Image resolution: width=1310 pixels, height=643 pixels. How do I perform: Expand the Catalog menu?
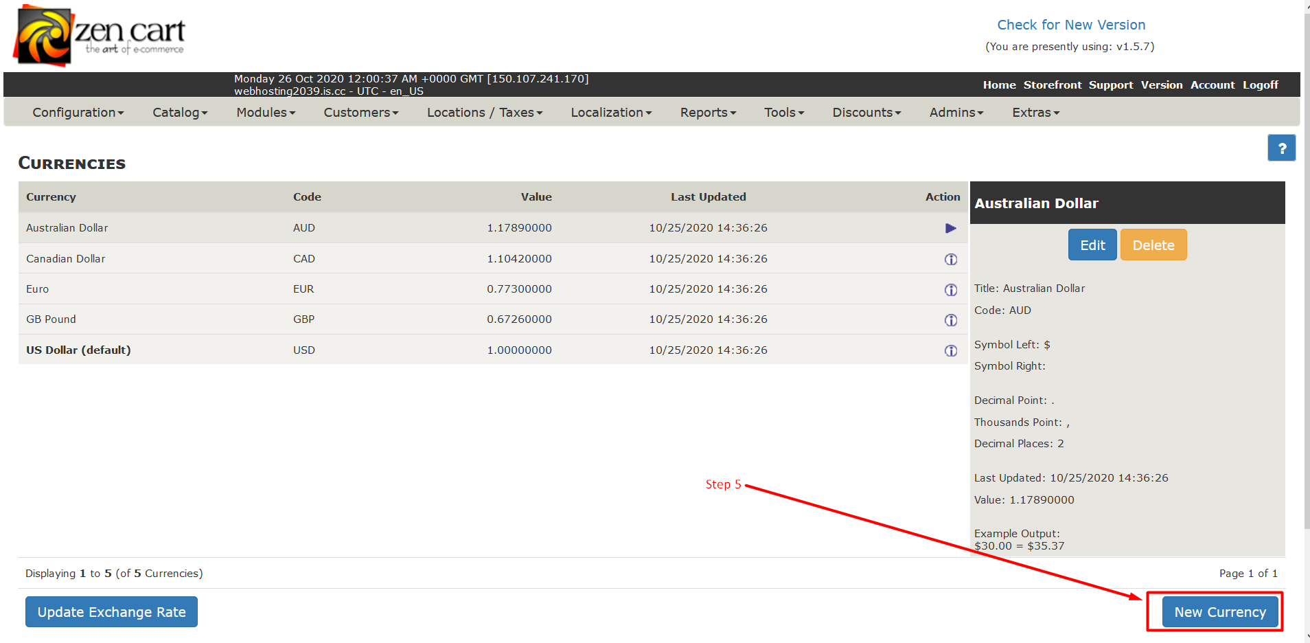click(x=180, y=112)
